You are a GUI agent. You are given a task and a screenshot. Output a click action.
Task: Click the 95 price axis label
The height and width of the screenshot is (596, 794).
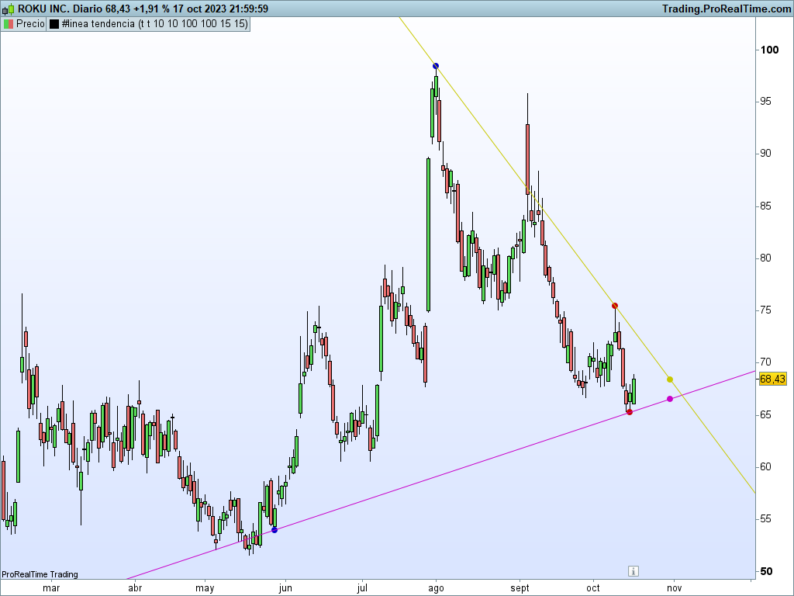765,101
